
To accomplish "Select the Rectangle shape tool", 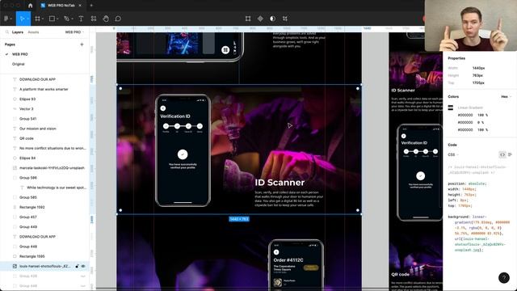I will point(52,19).
